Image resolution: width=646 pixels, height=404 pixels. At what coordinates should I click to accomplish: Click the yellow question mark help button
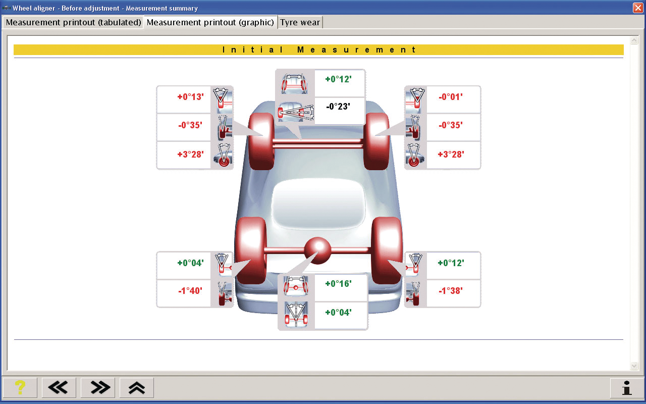click(20, 387)
